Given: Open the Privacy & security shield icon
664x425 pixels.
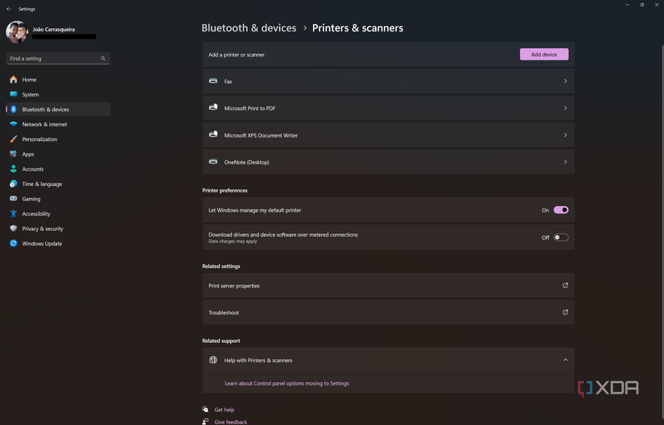Looking at the screenshot, I should point(14,229).
